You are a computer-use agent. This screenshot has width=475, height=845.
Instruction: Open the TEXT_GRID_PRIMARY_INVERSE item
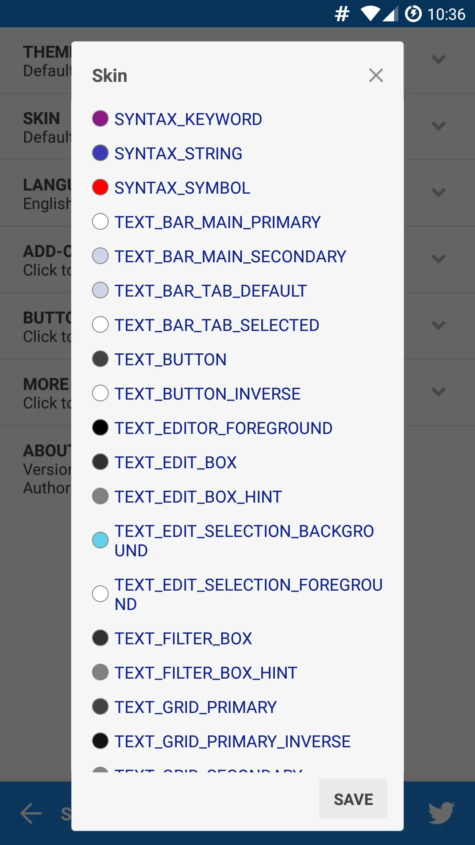[232, 742]
